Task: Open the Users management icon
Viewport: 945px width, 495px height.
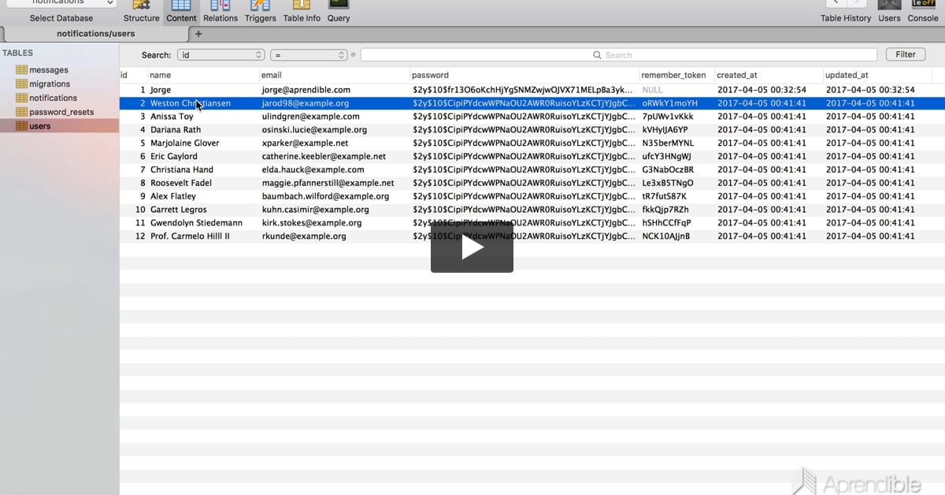Action: [889, 11]
